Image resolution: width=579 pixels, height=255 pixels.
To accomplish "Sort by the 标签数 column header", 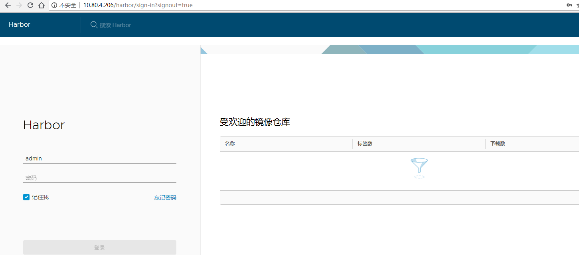I will click(365, 144).
